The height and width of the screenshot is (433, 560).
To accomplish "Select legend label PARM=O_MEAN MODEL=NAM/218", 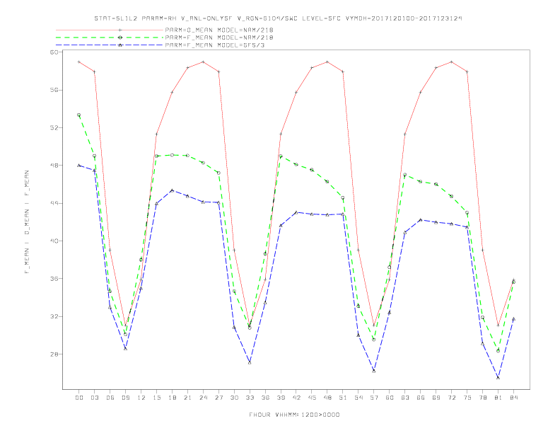I will point(219,30).
